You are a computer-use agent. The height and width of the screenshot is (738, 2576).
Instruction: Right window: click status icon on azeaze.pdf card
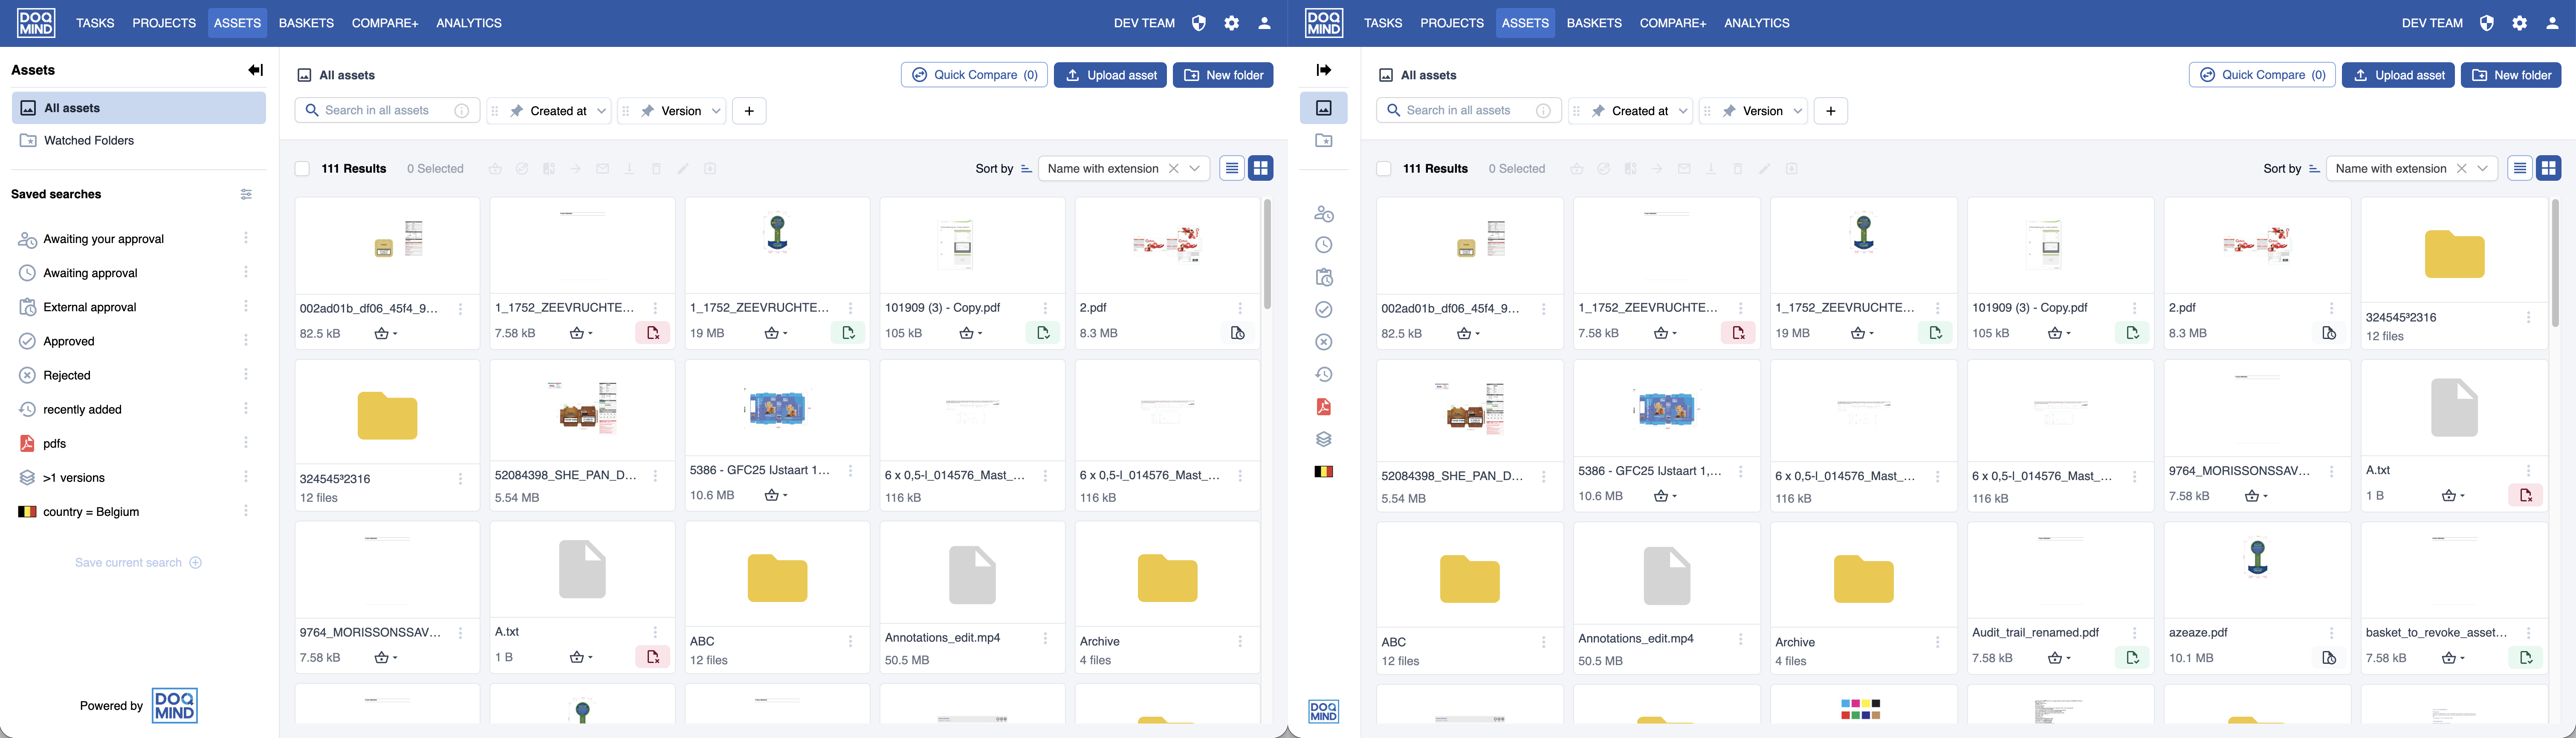[2329, 658]
